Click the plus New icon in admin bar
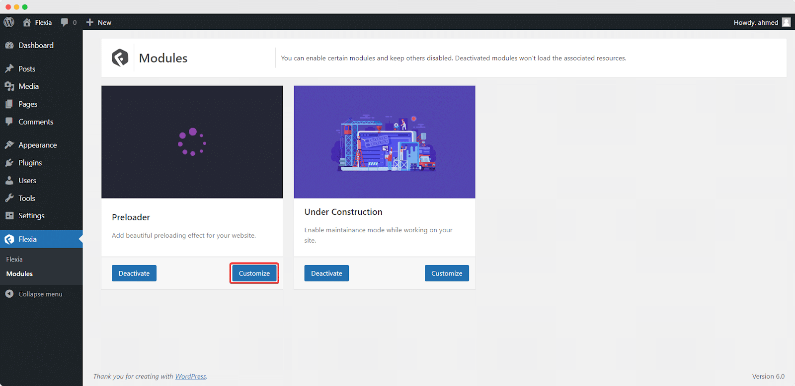 [x=90, y=22]
